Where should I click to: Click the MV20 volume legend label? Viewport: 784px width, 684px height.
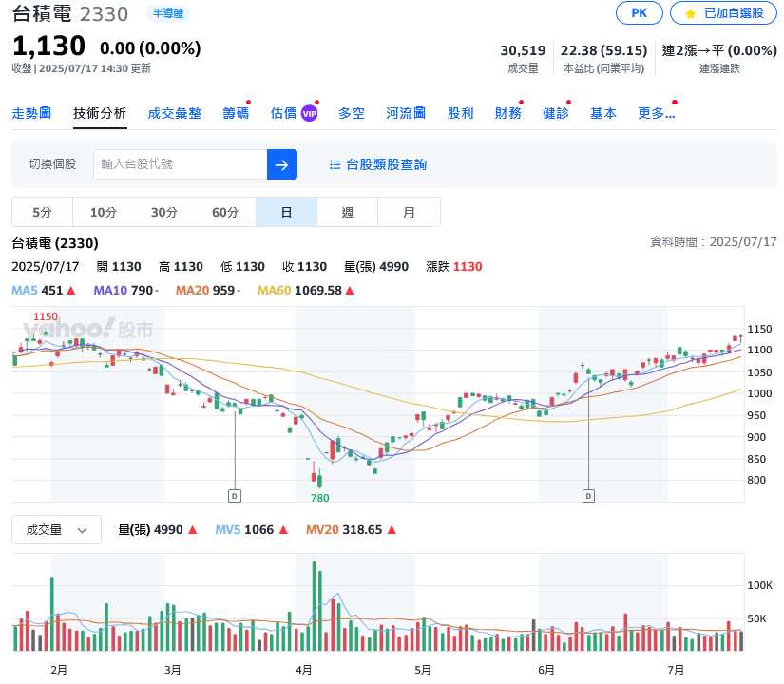pos(322,529)
